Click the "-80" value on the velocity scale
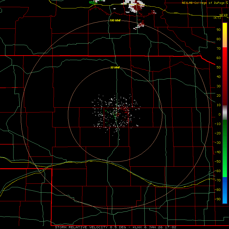 click(218, 190)
